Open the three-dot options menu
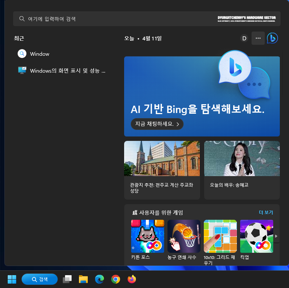Screen dimensions: 289x288 click(x=258, y=38)
